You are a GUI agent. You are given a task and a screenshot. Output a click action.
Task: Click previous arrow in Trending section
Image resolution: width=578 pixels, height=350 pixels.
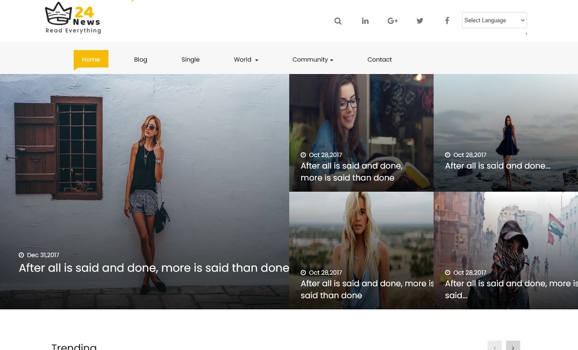494,346
